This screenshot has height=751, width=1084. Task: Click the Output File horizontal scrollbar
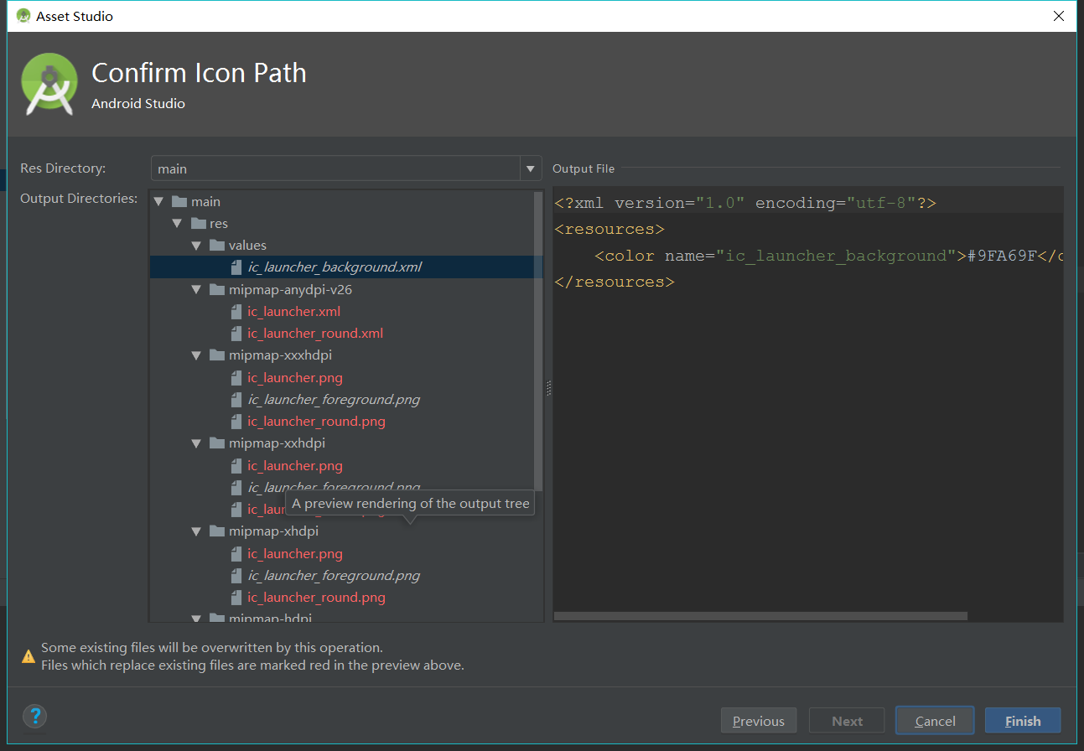pos(760,616)
